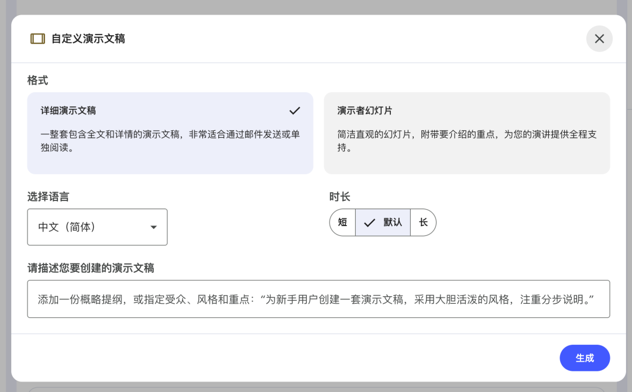Click the checkmark icon beside 默认 duration

(x=370, y=222)
